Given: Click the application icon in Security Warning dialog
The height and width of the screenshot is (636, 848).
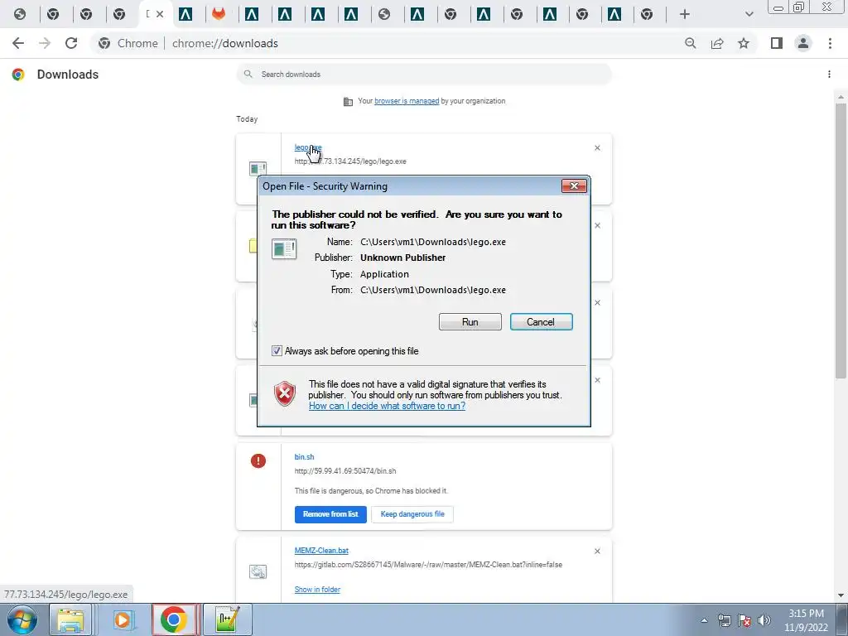Looking at the screenshot, I should click(284, 248).
